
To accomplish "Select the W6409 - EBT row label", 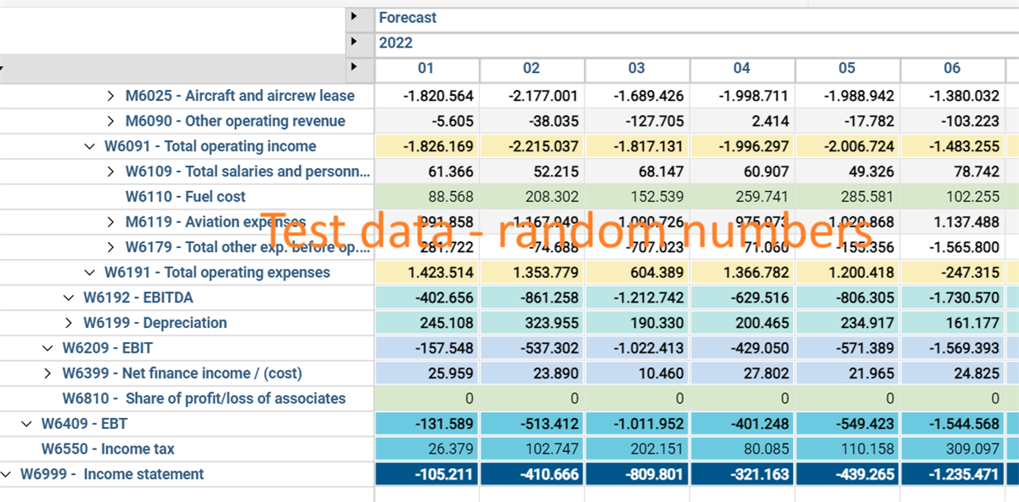I will point(84,424).
